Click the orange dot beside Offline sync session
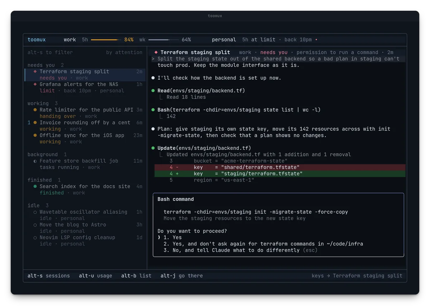The width and height of the screenshot is (430, 307). (35, 135)
